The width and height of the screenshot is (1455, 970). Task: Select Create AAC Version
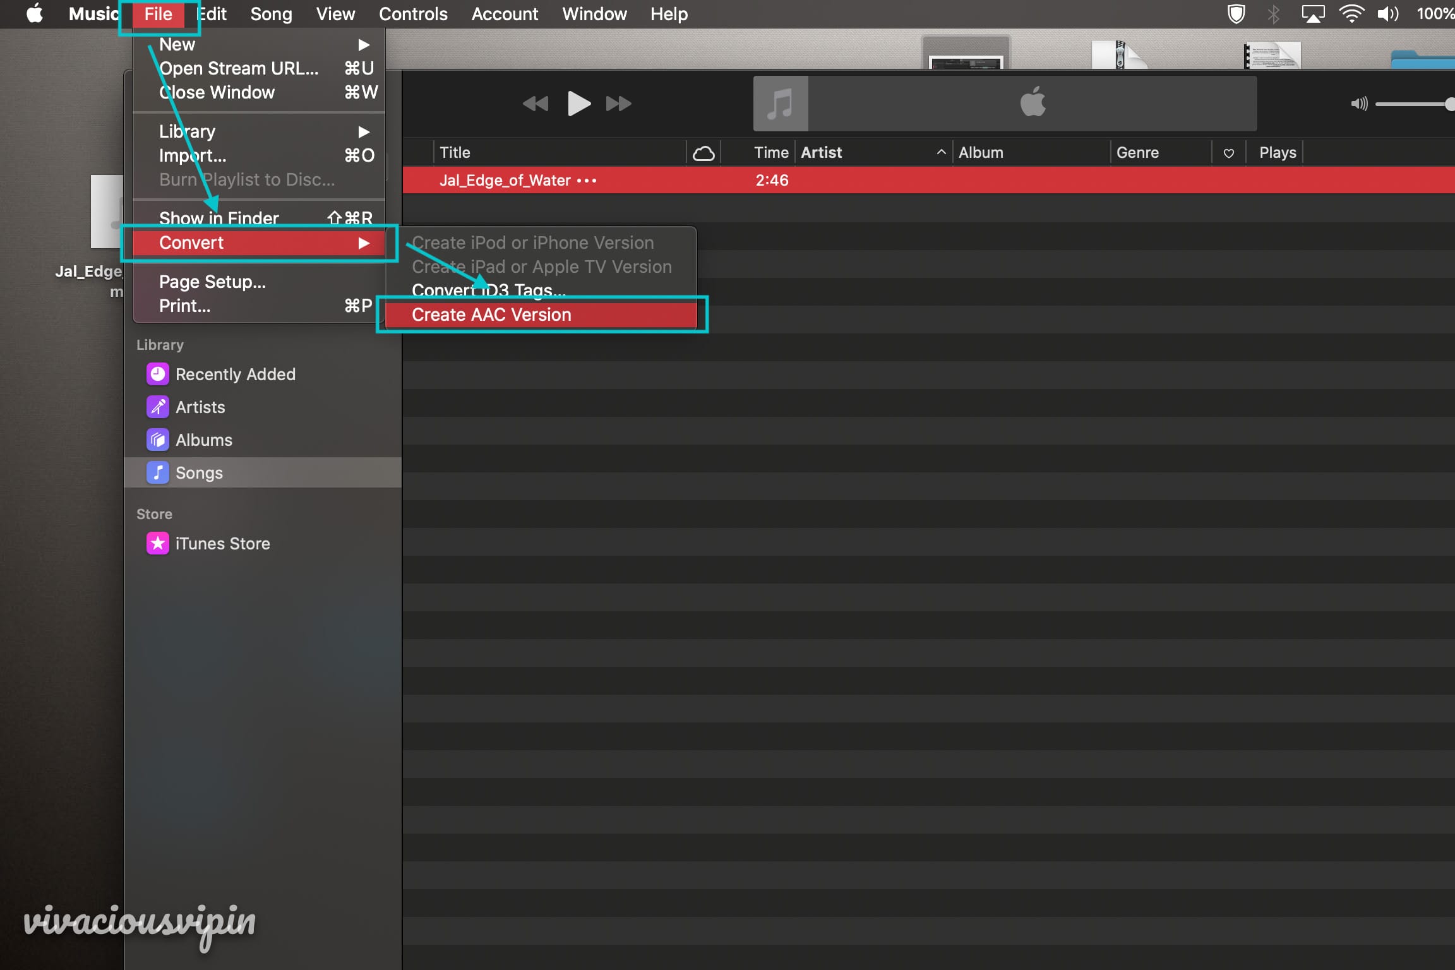541,314
